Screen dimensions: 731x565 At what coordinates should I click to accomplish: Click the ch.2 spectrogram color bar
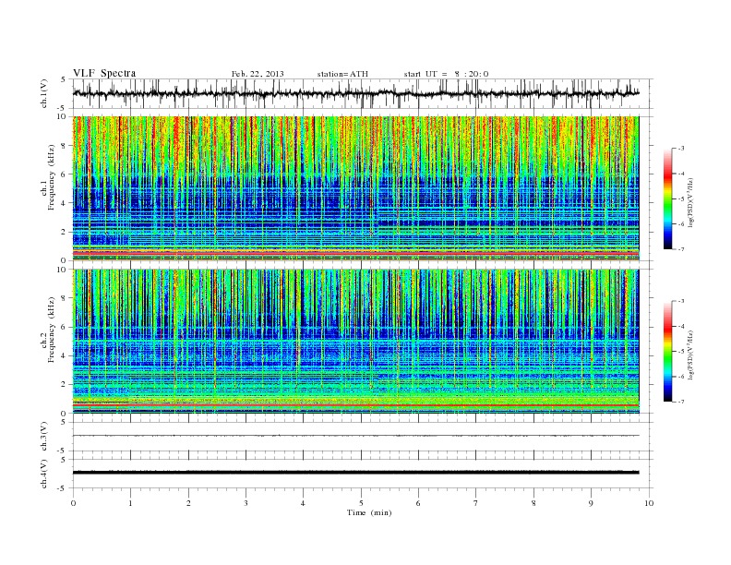(x=667, y=351)
